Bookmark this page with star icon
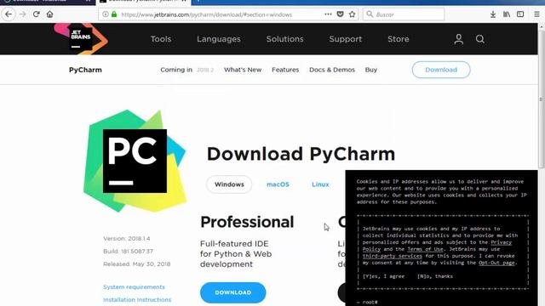The height and width of the screenshot is (306, 545). (352, 14)
